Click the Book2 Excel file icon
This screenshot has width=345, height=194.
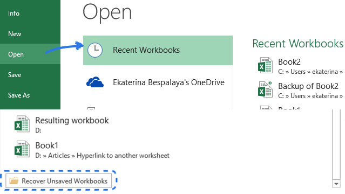tap(265, 65)
